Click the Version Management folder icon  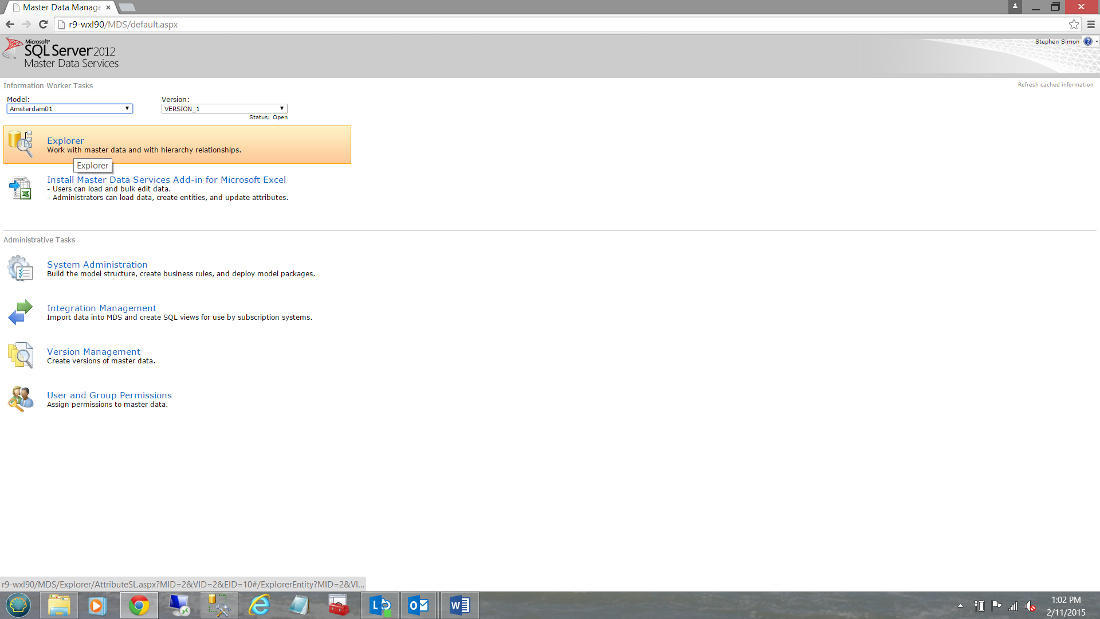[x=21, y=355]
